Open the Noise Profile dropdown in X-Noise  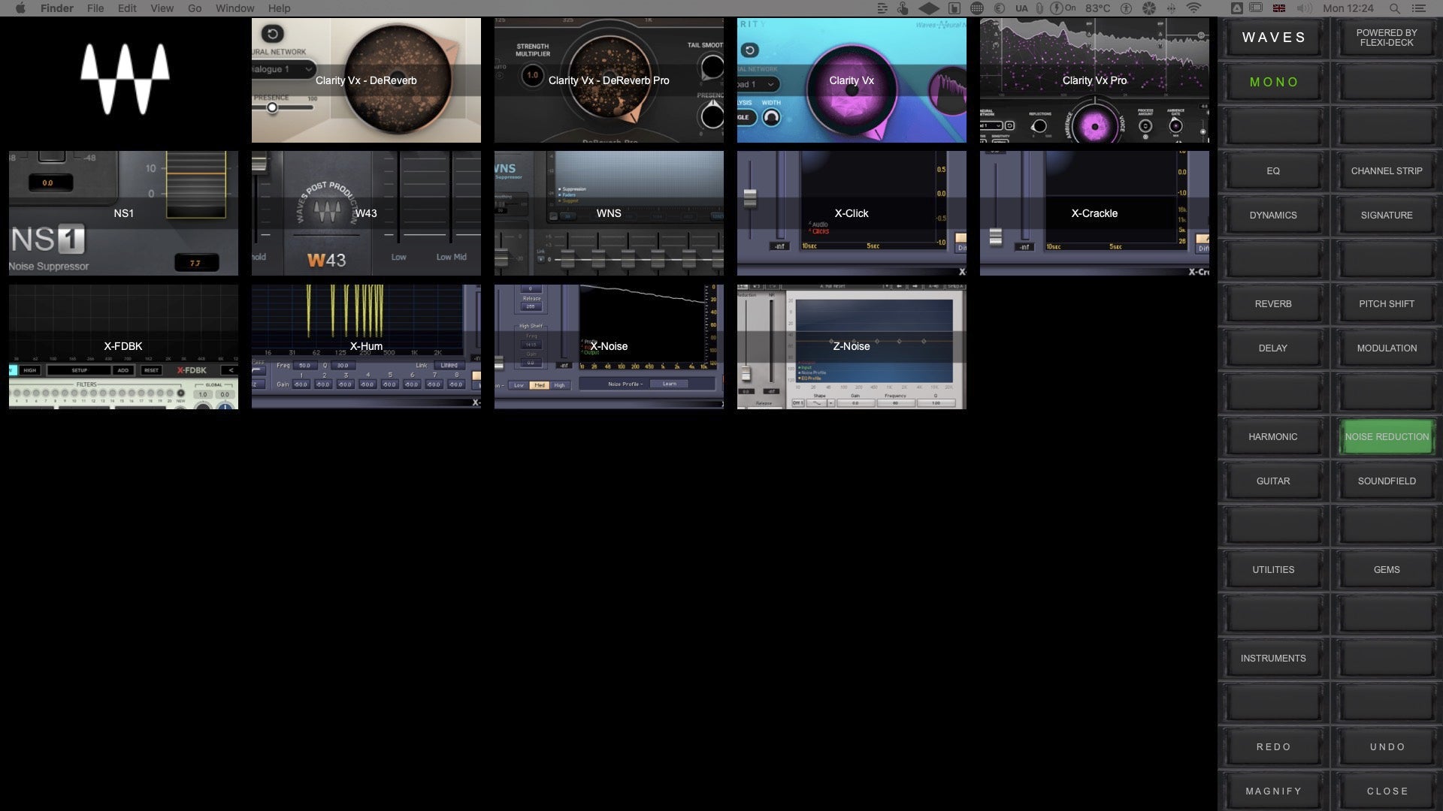pyautogui.click(x=626, y=384)
